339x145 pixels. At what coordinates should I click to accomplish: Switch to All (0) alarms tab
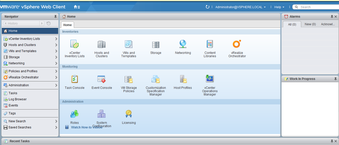tap(292, 24)
